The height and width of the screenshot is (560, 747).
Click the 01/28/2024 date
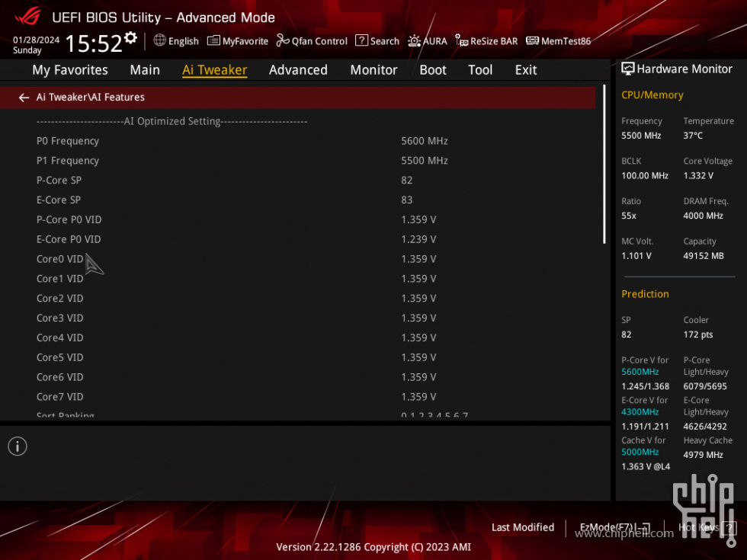[37, 40]
